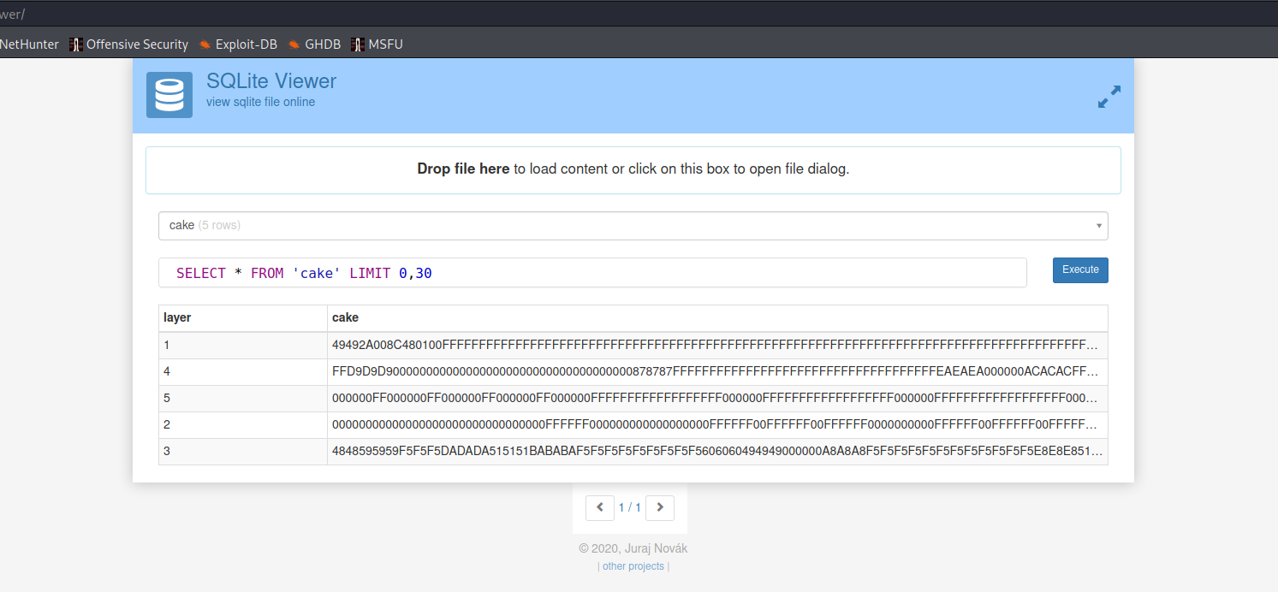
Task: Select cake data starting with FFD9D9D9
Action: (715, 372)
